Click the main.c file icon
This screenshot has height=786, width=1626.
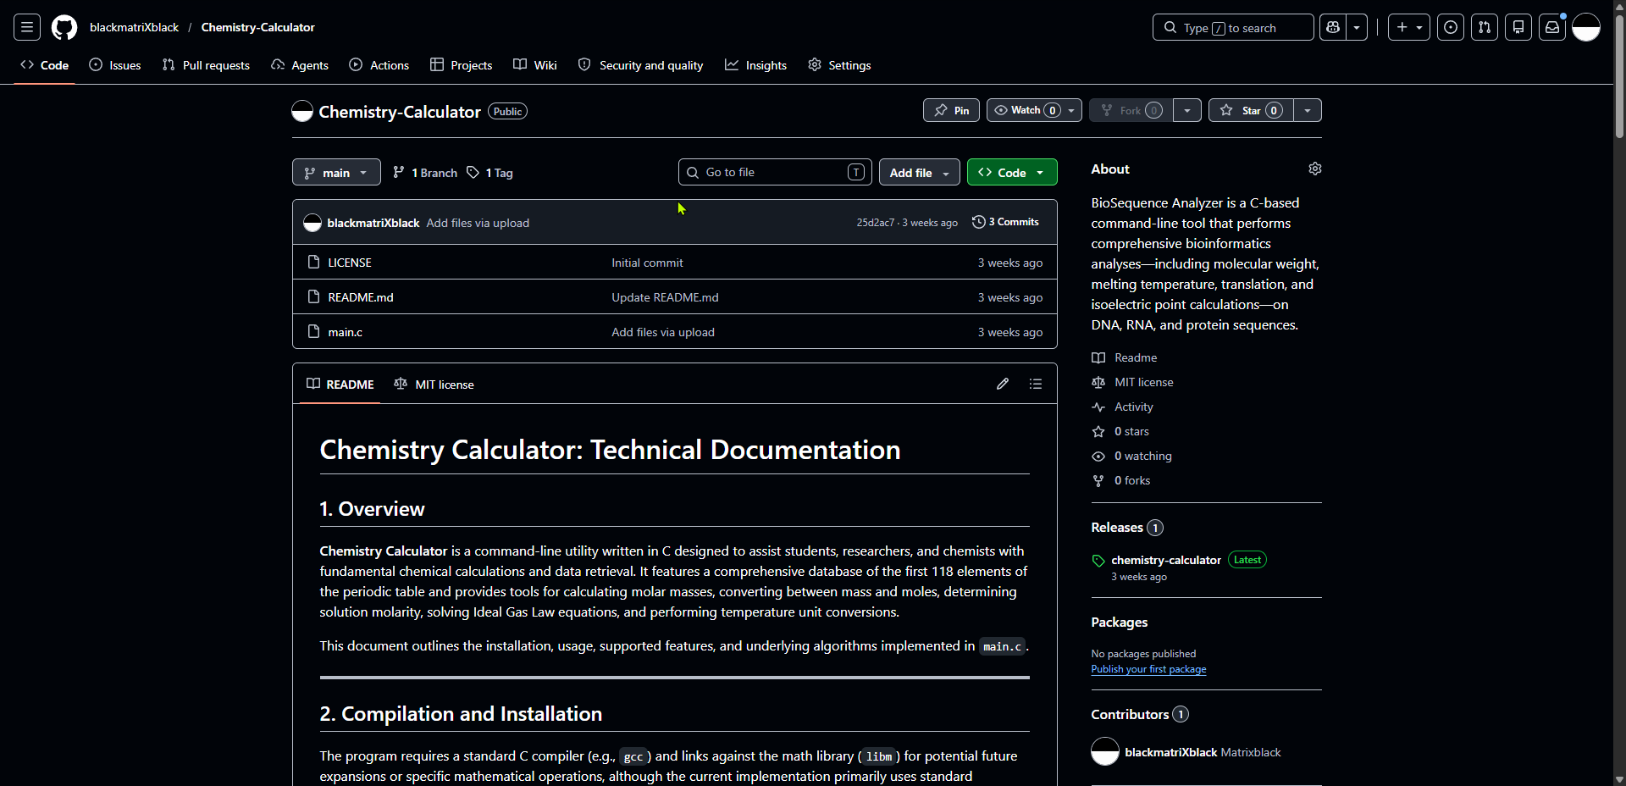point(313,332)
